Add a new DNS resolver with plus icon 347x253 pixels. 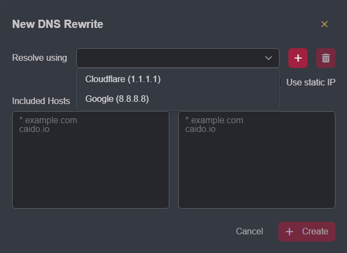[298, 58]
